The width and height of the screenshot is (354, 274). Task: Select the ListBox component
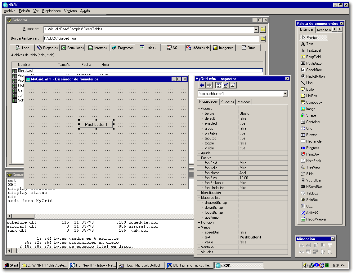click(x=309, y=96)
